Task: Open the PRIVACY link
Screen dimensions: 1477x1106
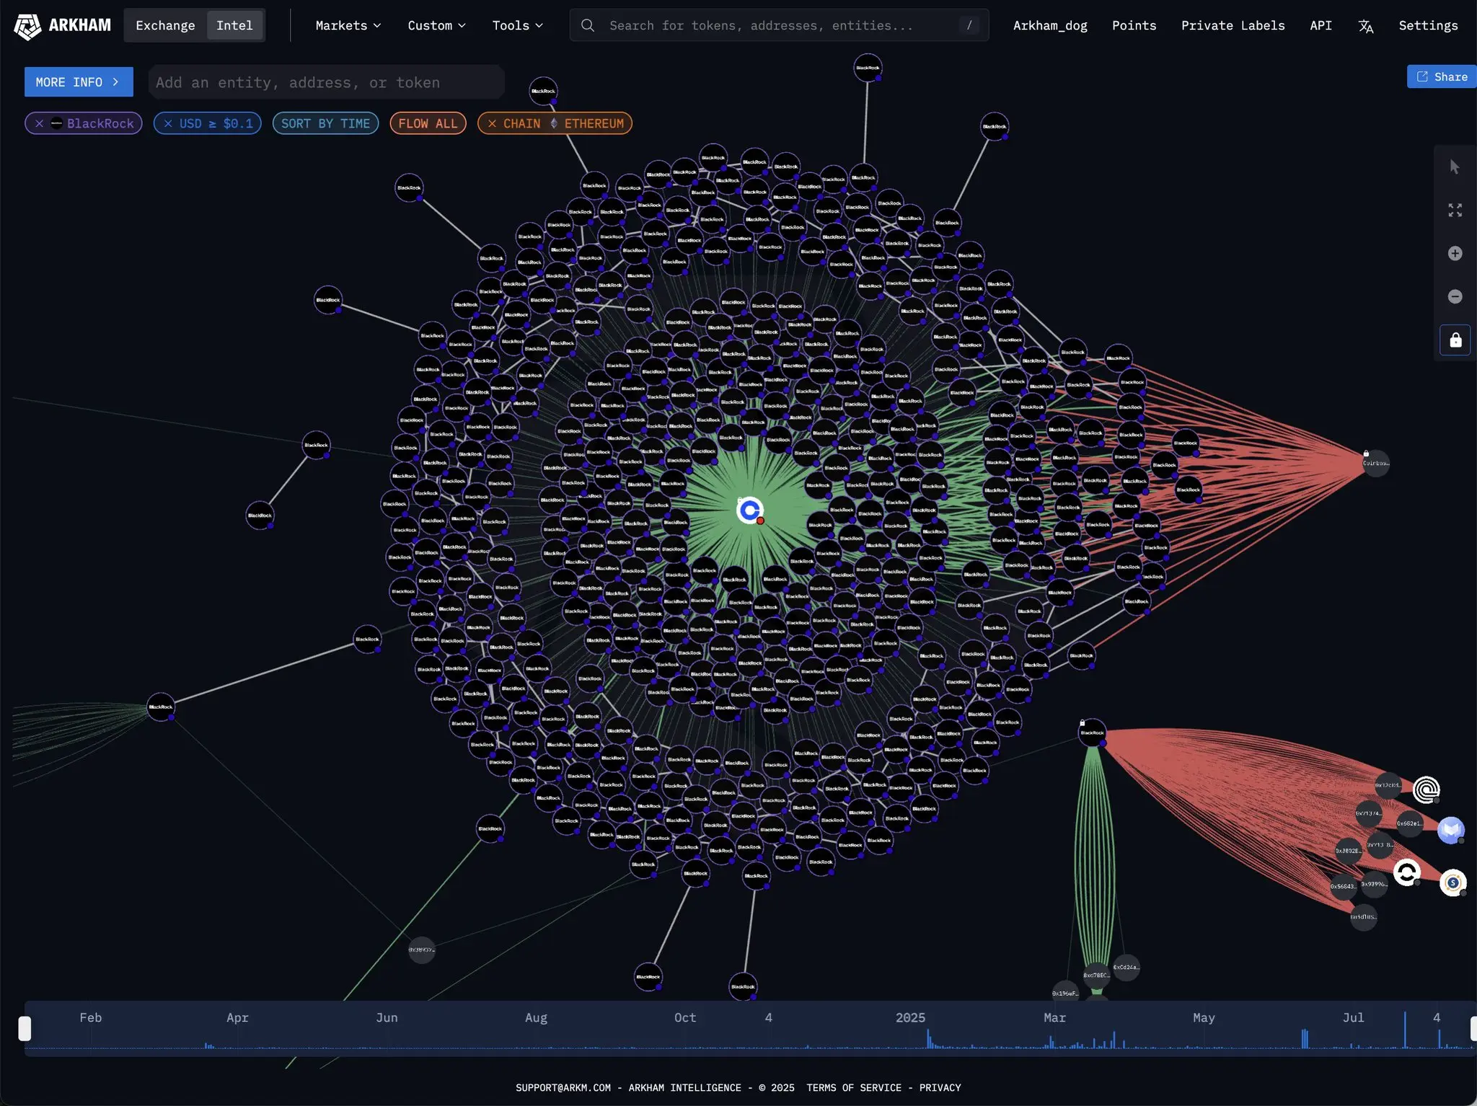Action: point(940,1087)
